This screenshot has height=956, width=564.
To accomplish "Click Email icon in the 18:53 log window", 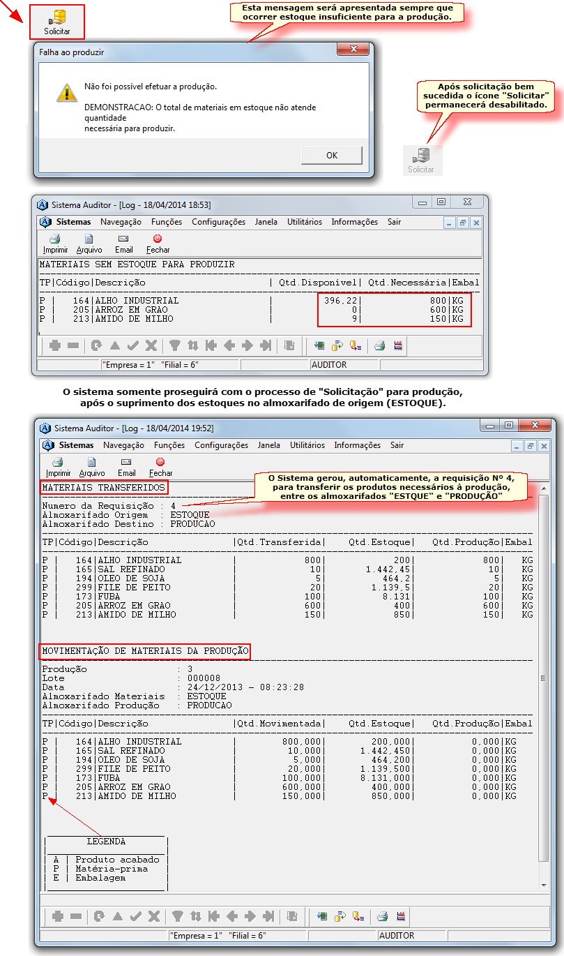I will click(x=123, y=243).
